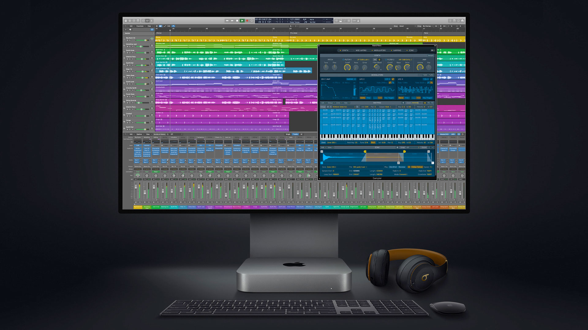Click the yellow loop end marker in the Zone waveform
This screenshot has height=330, width=588.
point(405,152)
